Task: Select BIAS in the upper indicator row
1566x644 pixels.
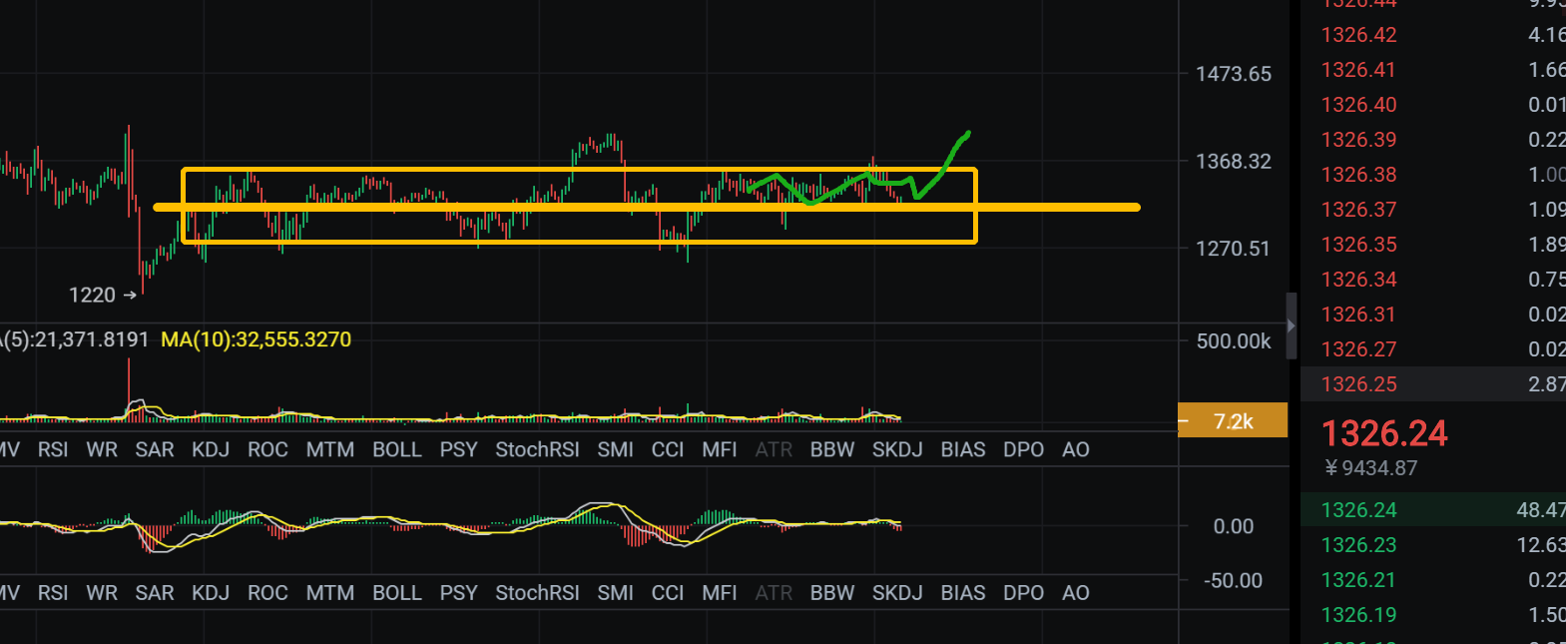Action: [963, 449]
